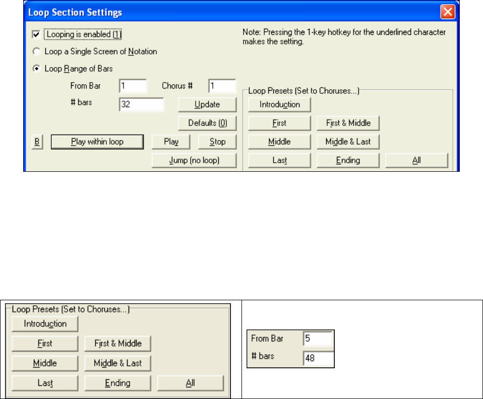Click the Stop button

(217, 142)
